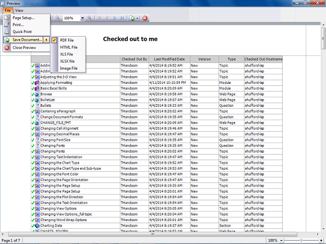Click the red Close Preview icon in menu

click(7, 47)
